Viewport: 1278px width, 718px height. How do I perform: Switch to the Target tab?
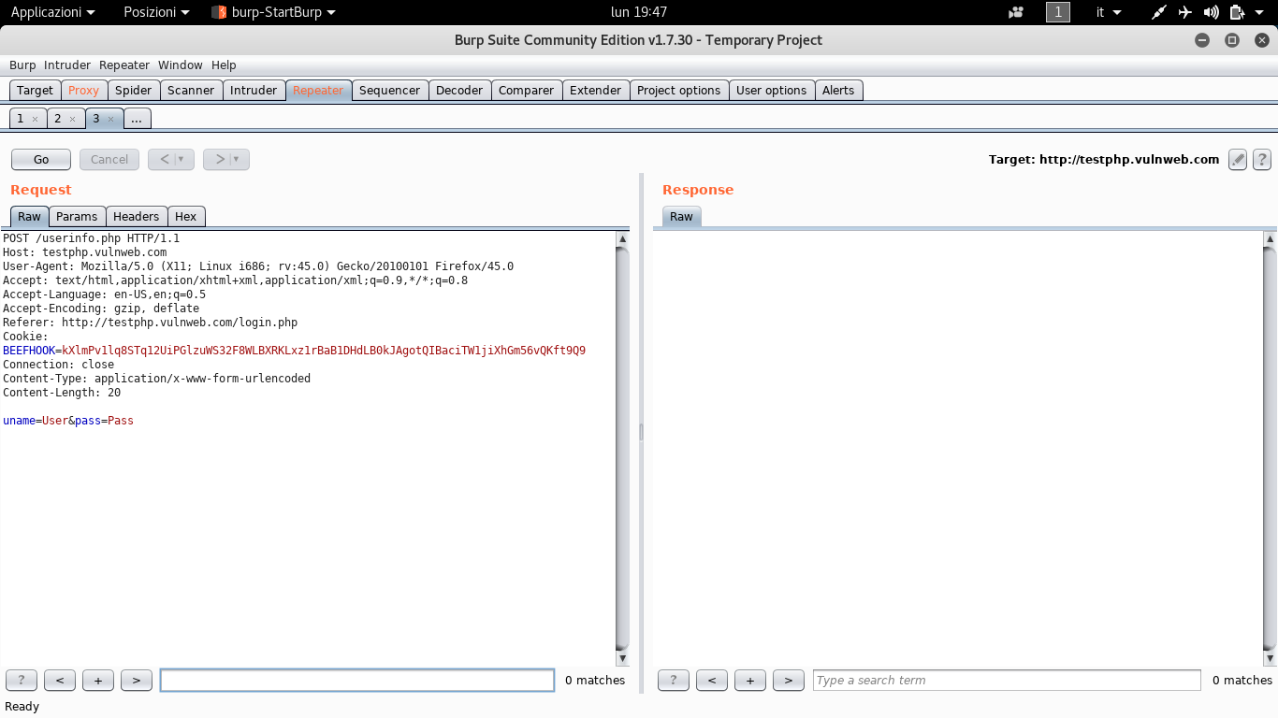coord(35,91)
